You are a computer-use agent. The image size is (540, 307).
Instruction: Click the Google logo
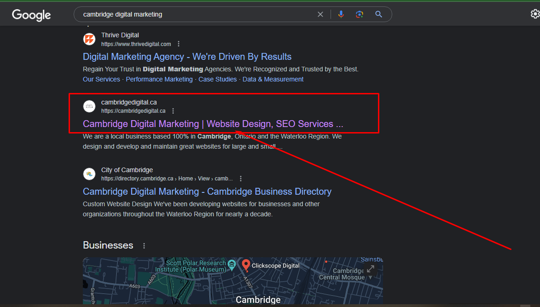[31, 15]
